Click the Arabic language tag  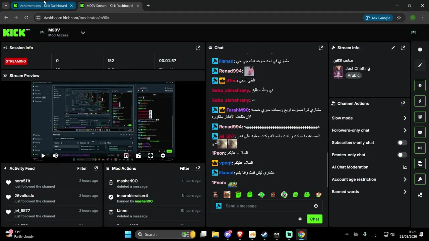pyautogui.click(x=354, y=76)
